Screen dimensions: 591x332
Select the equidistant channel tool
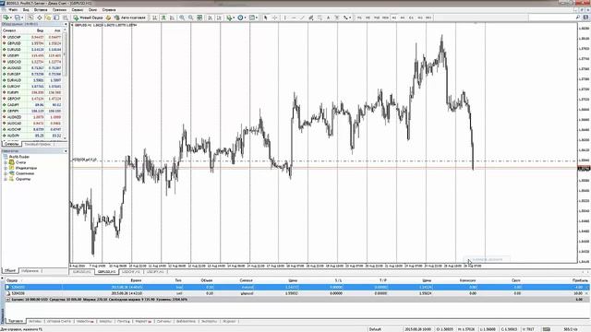click(311, 18)
